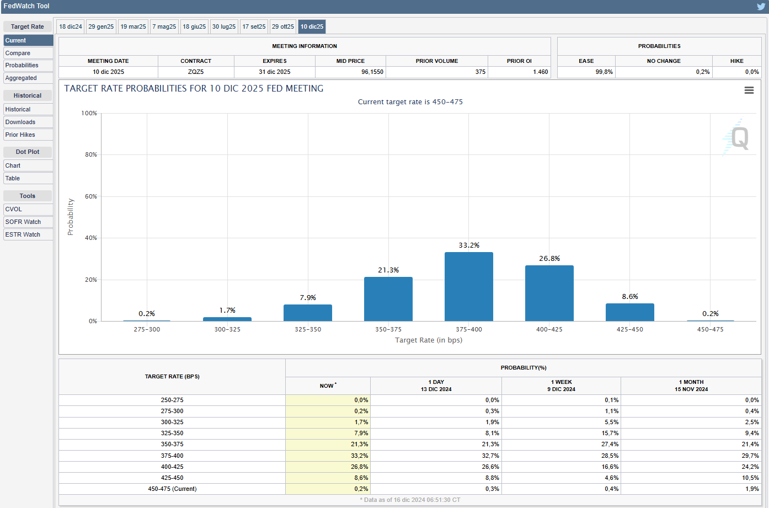
Task: Click the 375-400 bar in chart
Action: point(468,287)
